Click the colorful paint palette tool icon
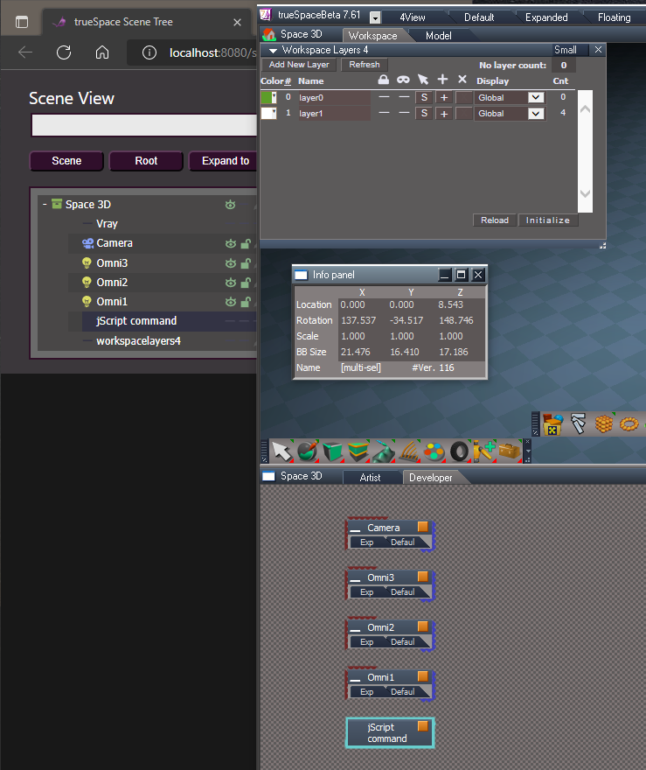The width and height of the screenshot is (646, 770). [x=434, y=451]
